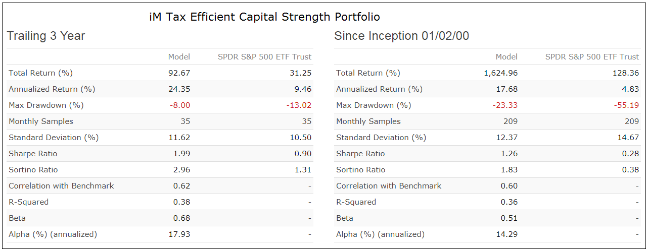Select the Beta value 0.68

181,218
